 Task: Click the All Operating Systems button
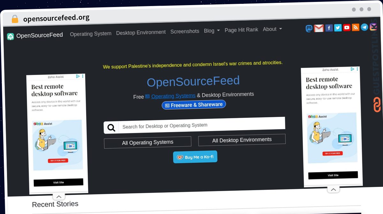[147, 142]
